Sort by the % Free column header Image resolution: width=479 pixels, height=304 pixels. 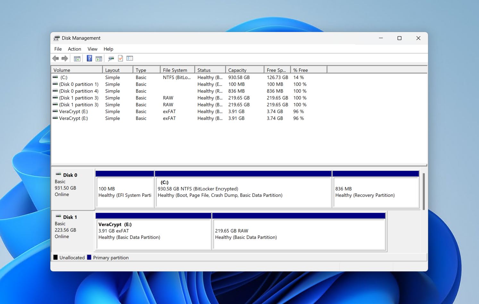pos(309,70)
